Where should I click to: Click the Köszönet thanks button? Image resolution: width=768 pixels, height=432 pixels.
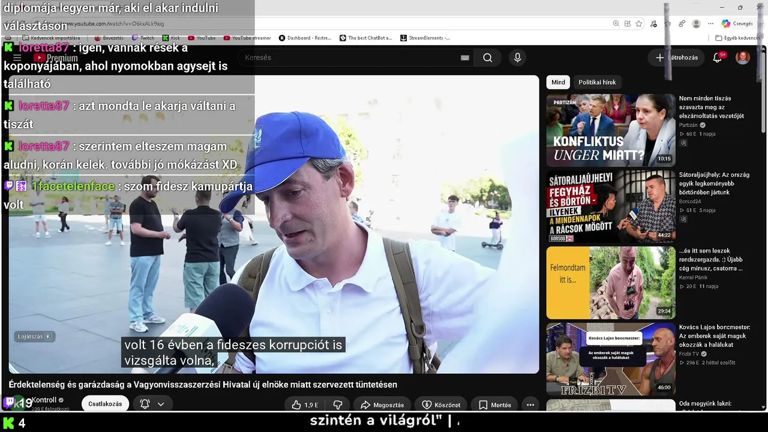[441, 405]
